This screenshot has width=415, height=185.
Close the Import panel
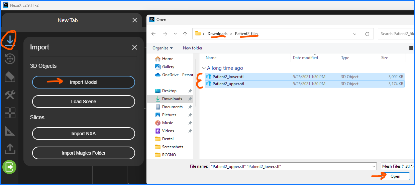[134, 47]
